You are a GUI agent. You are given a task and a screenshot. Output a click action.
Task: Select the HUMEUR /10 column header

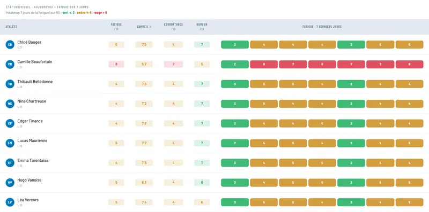point(202,27)
